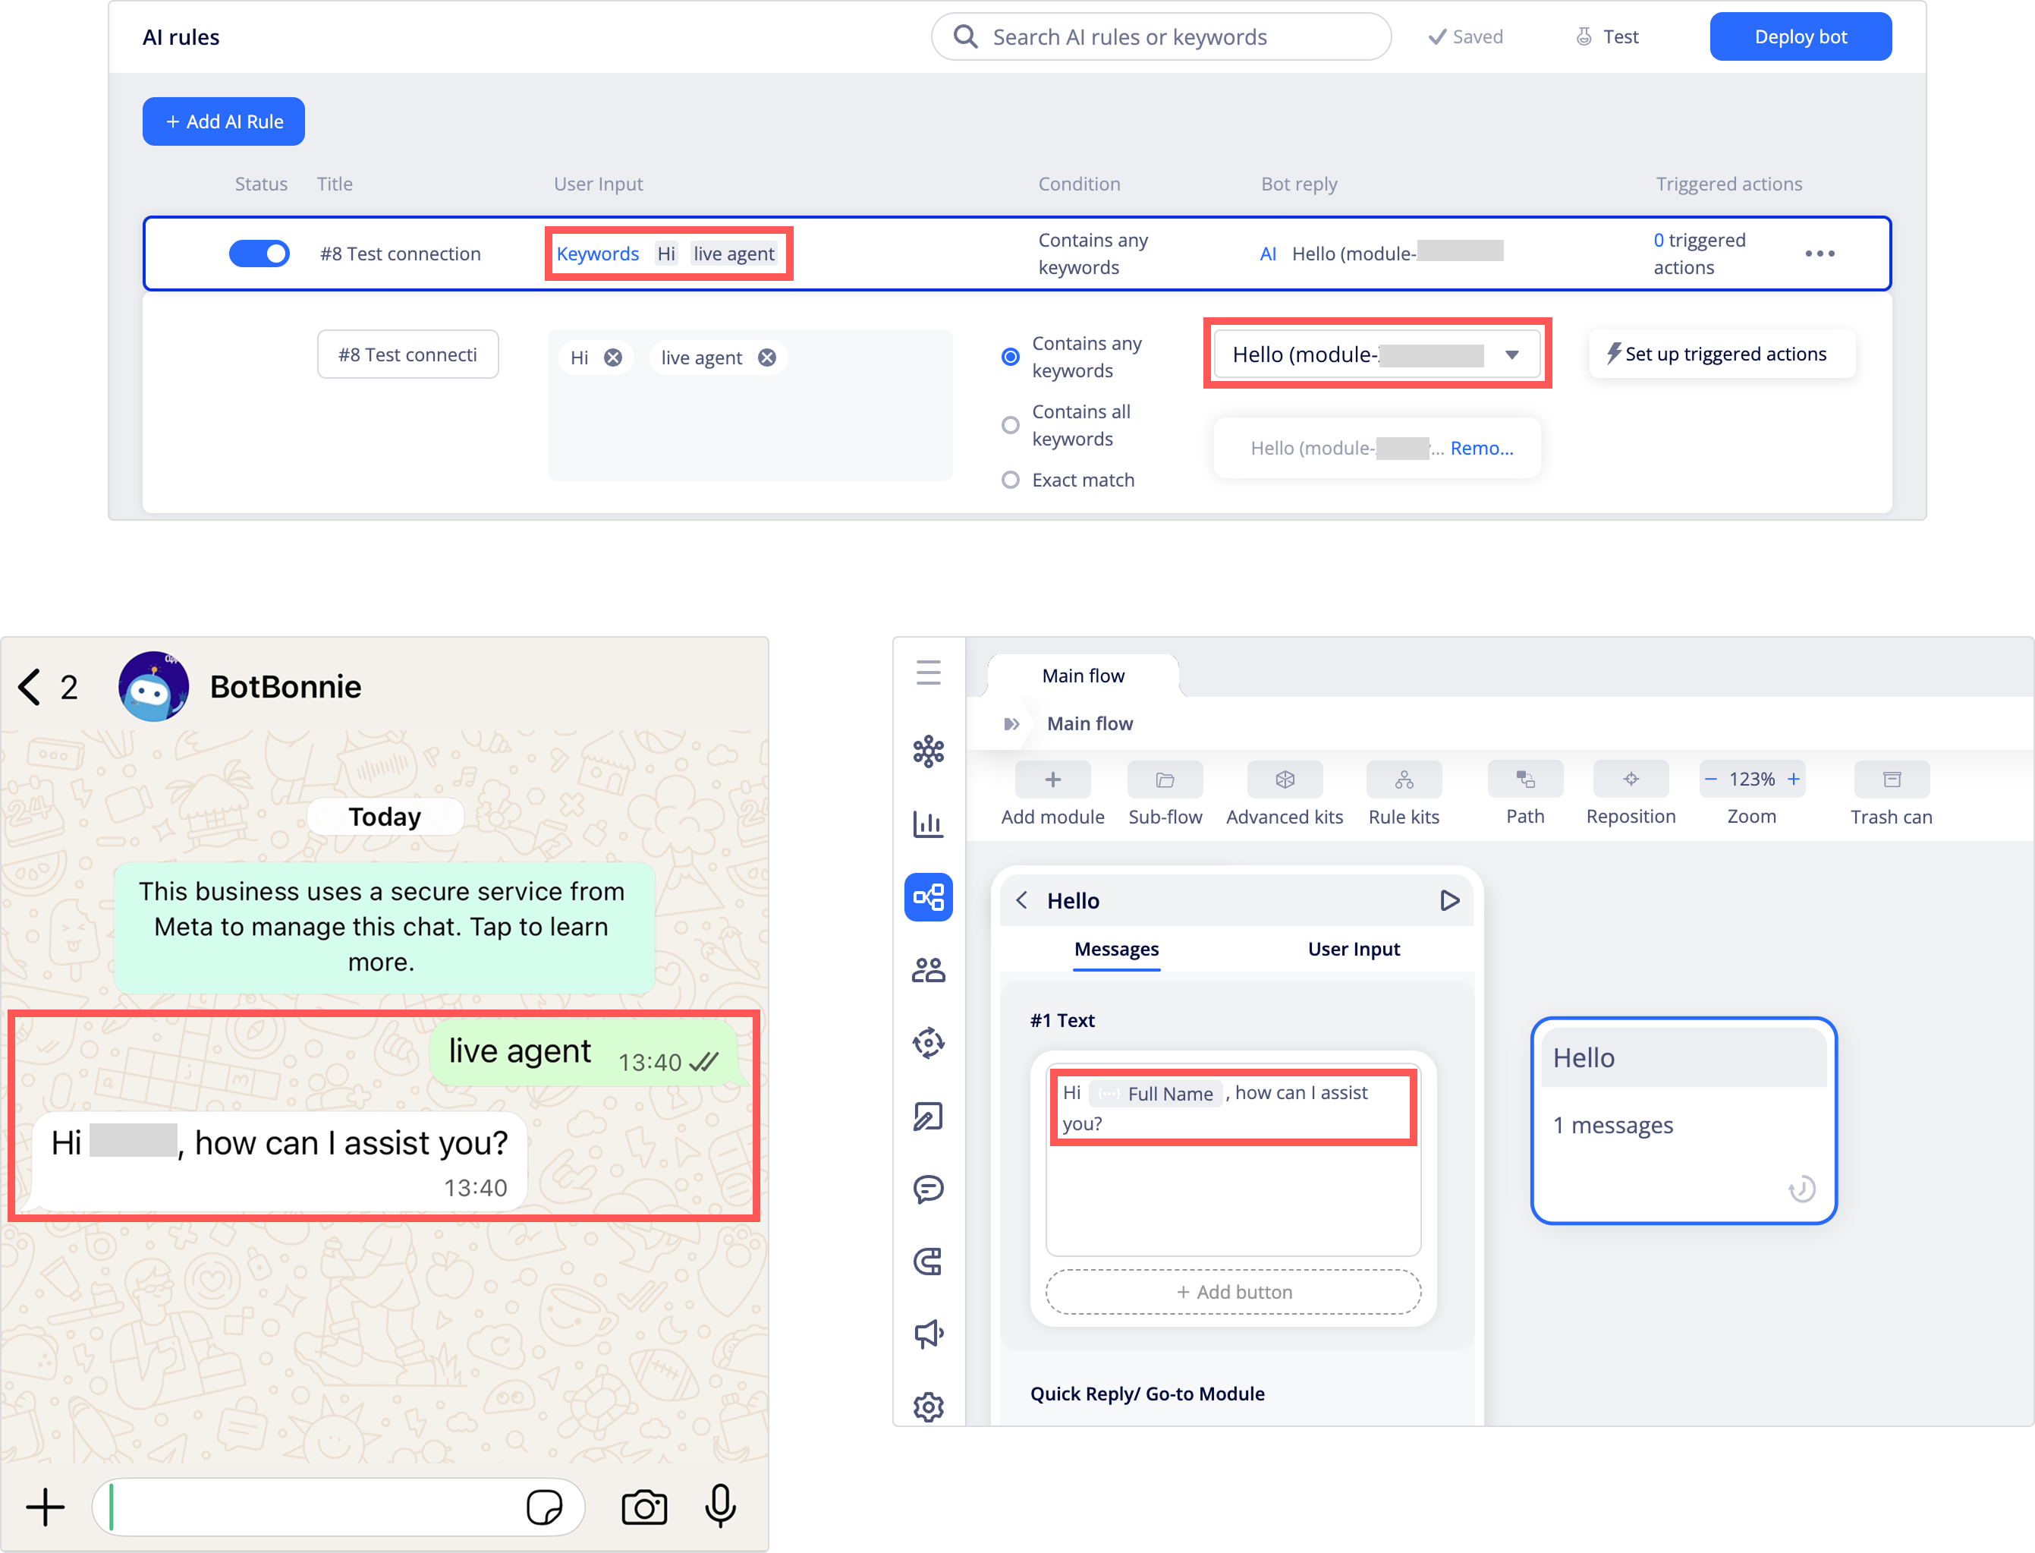Open the three-dot menu for rule #8
The height and width of the screenshot is (1553, 2035).
pos(1819,254)
